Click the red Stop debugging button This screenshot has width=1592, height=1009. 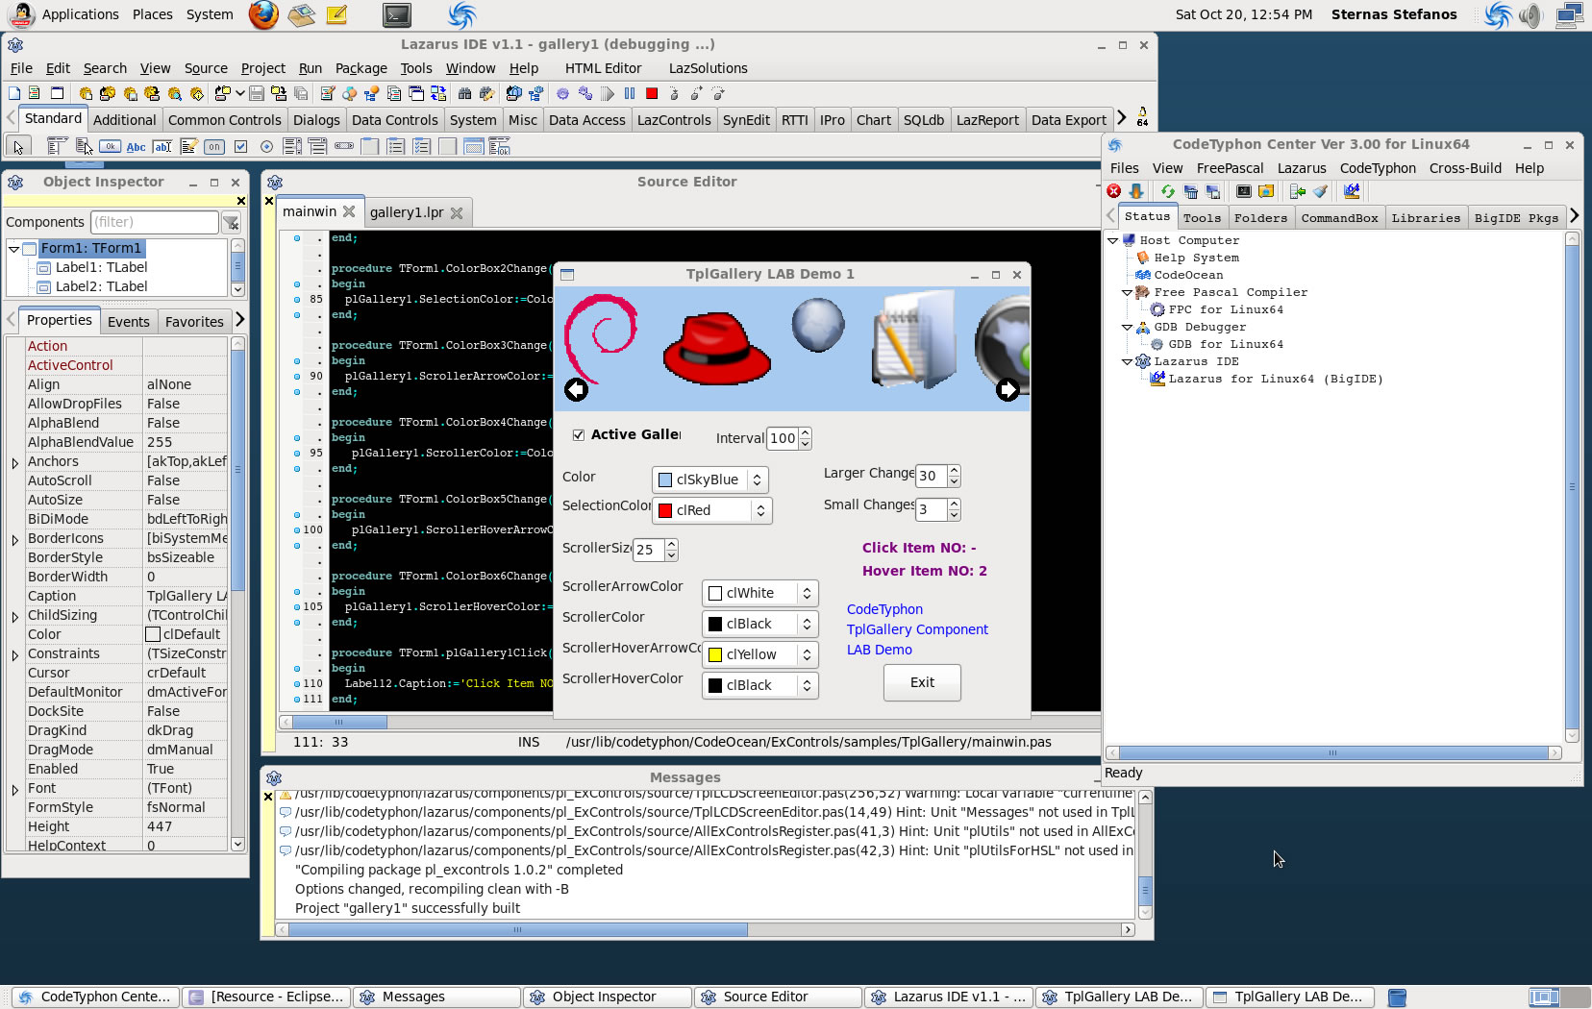point(652,93)
